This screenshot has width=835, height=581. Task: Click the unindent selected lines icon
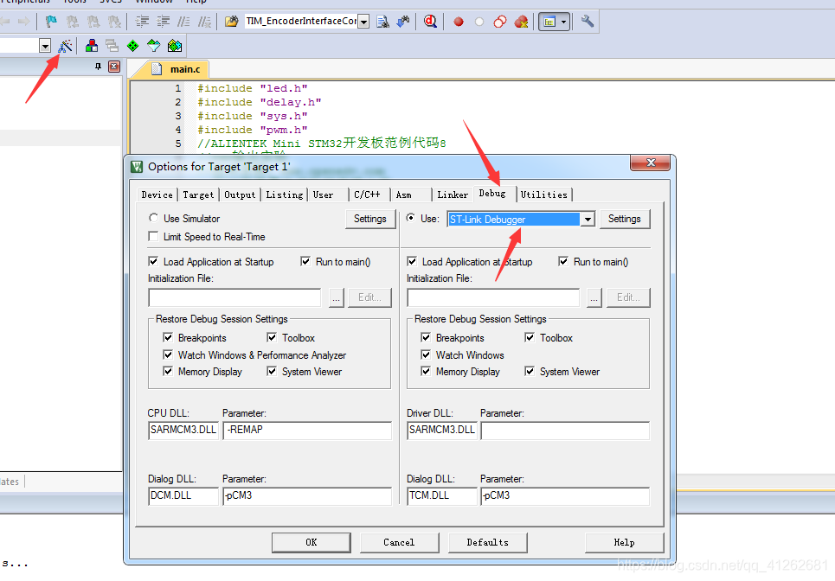click(163, 22)
